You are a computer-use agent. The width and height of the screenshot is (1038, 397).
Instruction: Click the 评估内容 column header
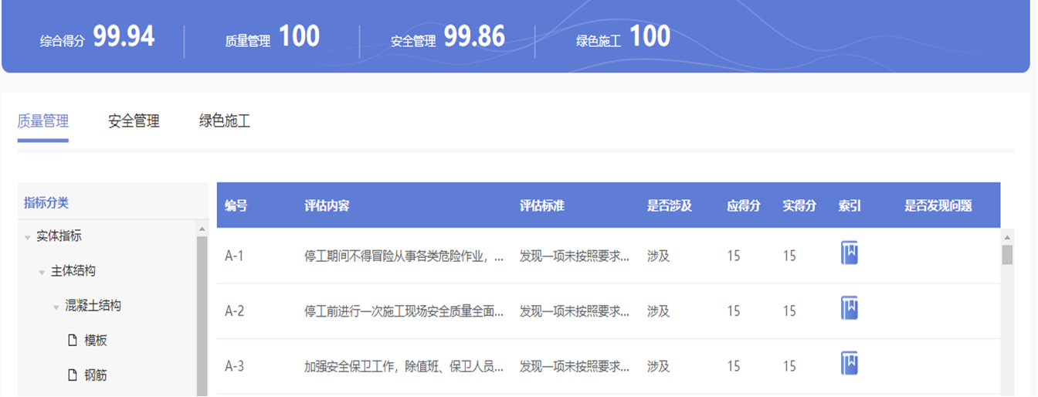pos(327,205)
